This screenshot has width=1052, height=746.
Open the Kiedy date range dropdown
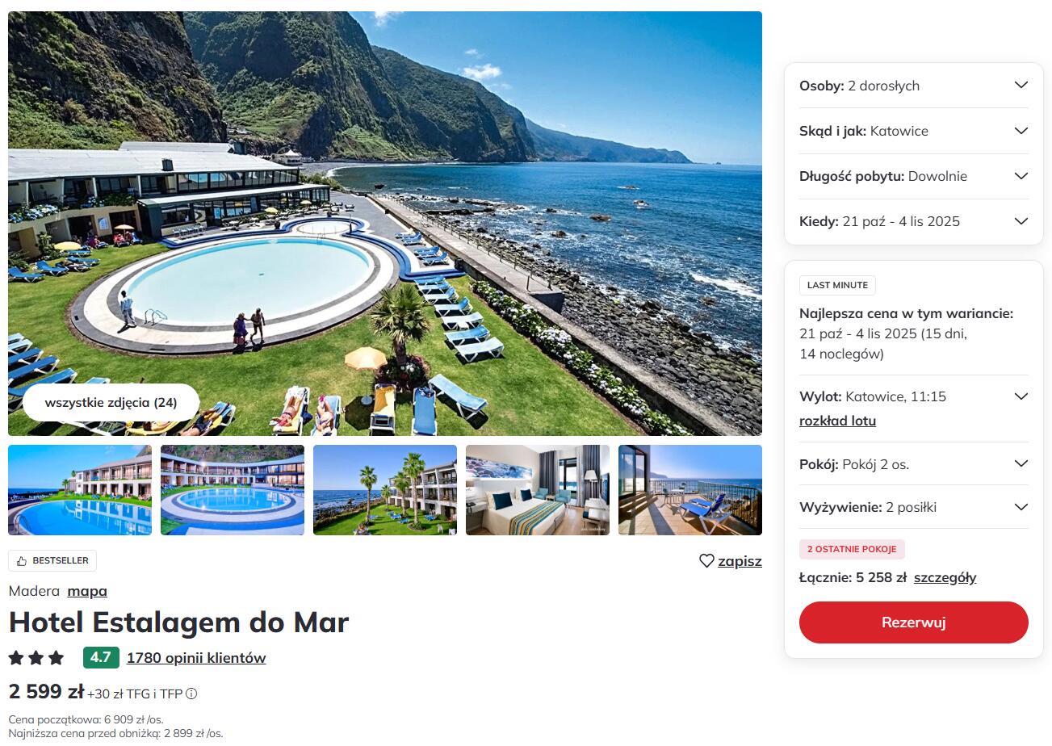point(914,221)
